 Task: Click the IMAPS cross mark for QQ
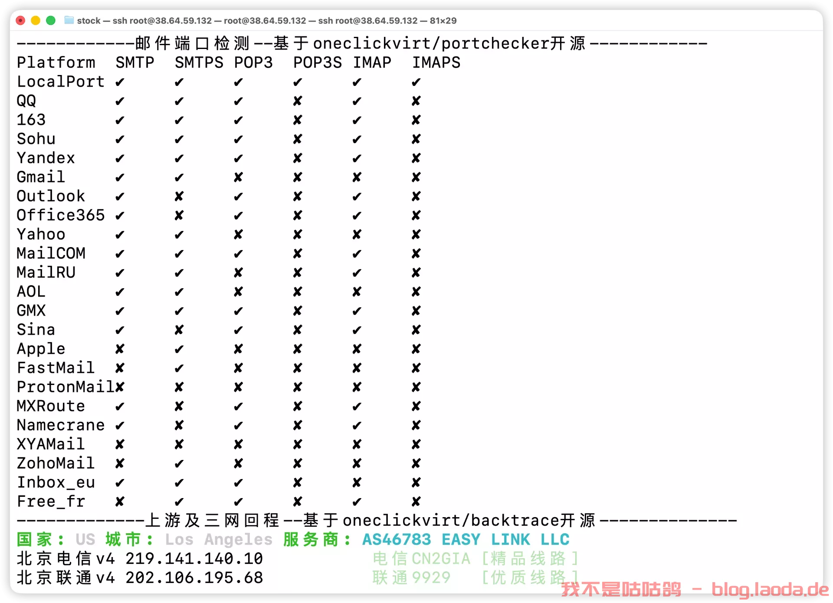click(416, 101)
